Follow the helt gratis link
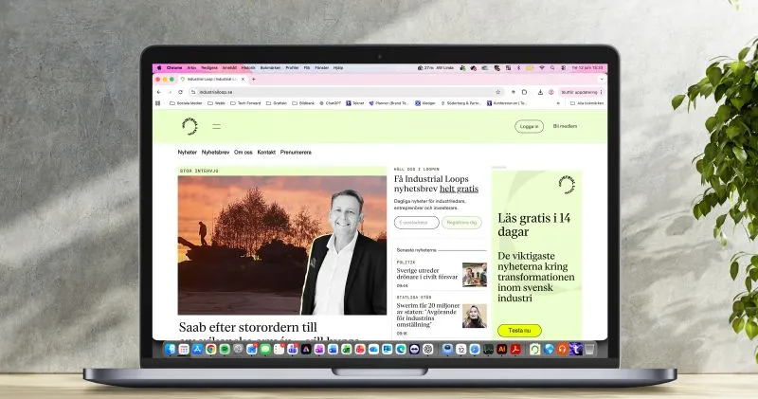758x399 pixels. [459, 190]
